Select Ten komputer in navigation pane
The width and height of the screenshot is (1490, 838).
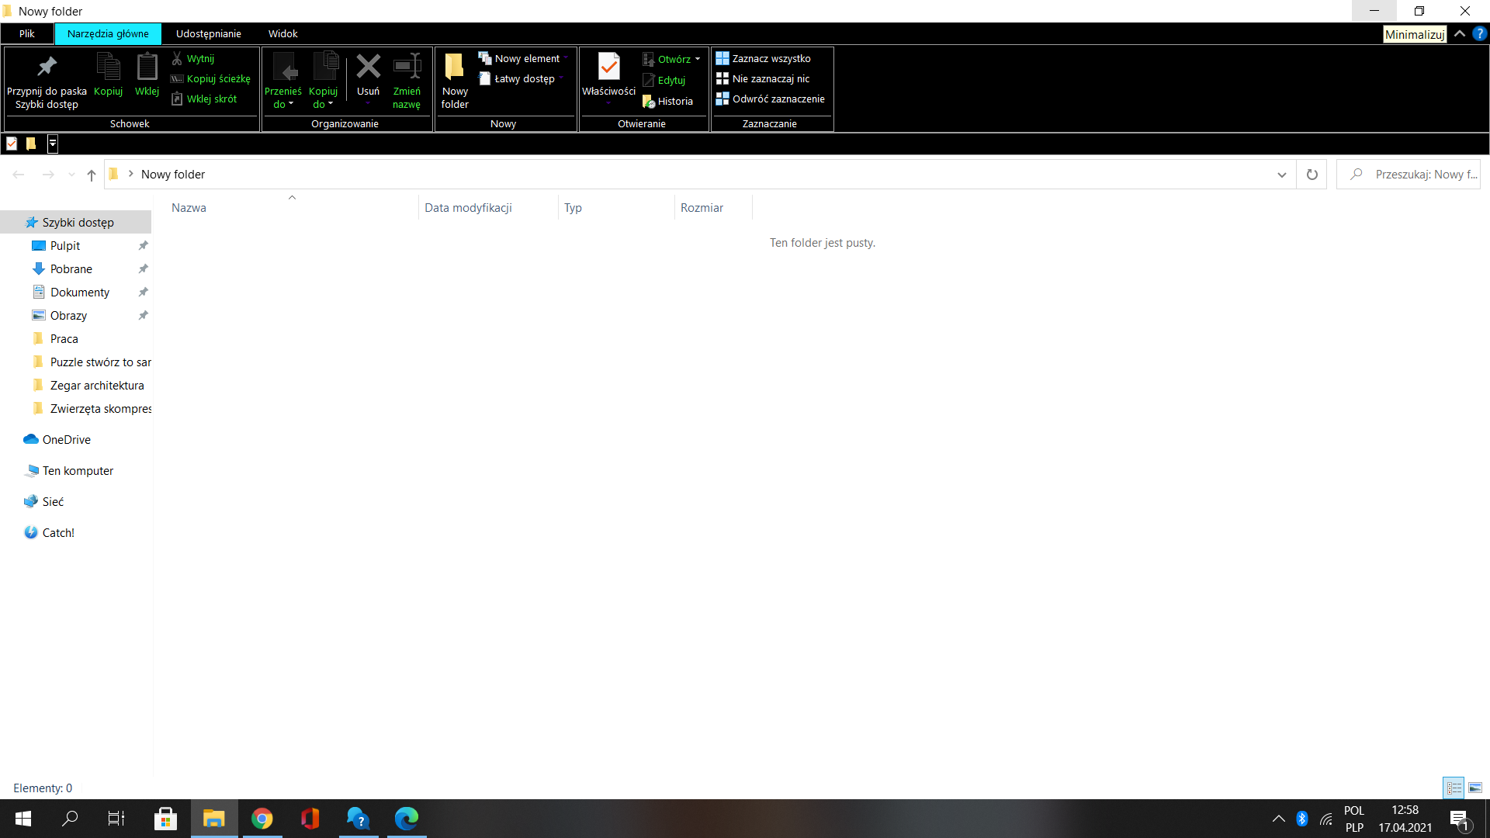78,471
